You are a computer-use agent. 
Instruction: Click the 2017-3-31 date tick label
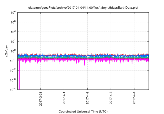point(40,99)
